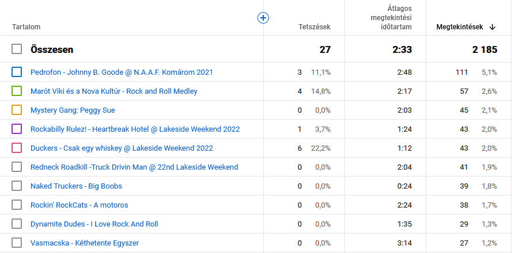Image resolution: width=512 pixels, height=253 pixels.
Task: Click the 38 views cell for Rockin' RockCats
Action: 464,205
